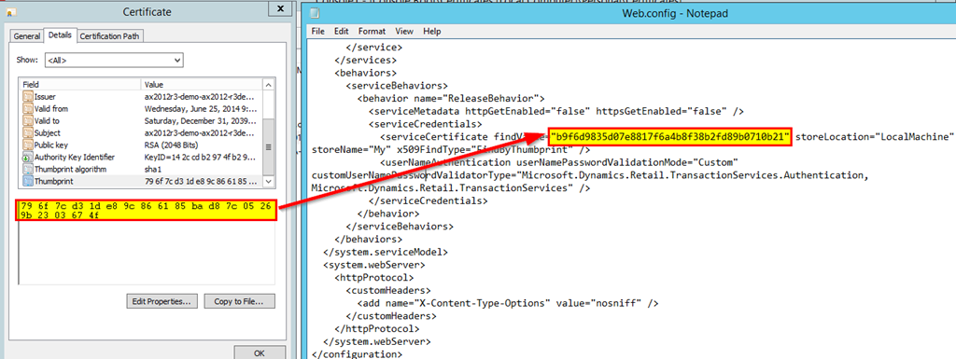Open the Certification Path tab
The image size is (956, 359).
[110, 35]
